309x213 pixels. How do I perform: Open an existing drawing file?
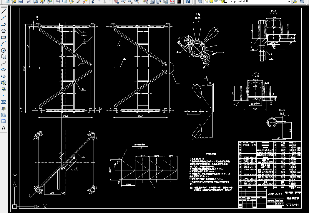(14, 1)
